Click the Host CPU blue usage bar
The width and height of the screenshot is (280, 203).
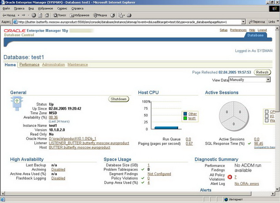(166, 128)
